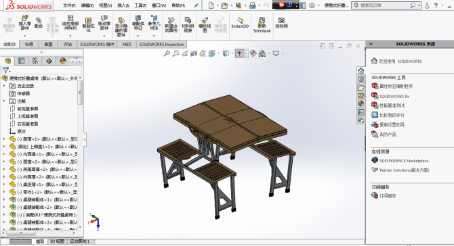Open the DimXpertManager crosshair tab

(x=49, y=61)
